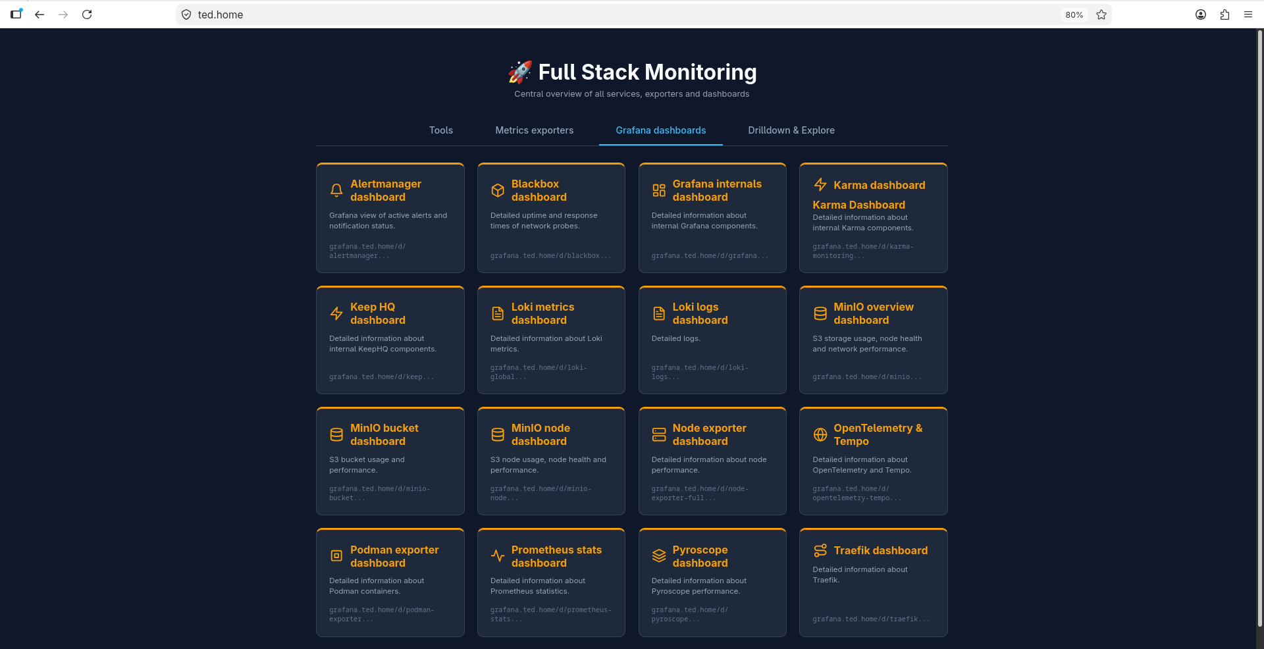Click the grafana.ted.home/d/minio... URL on MinIO overview
Screen dimensions: 1264x649
(867, 377)
